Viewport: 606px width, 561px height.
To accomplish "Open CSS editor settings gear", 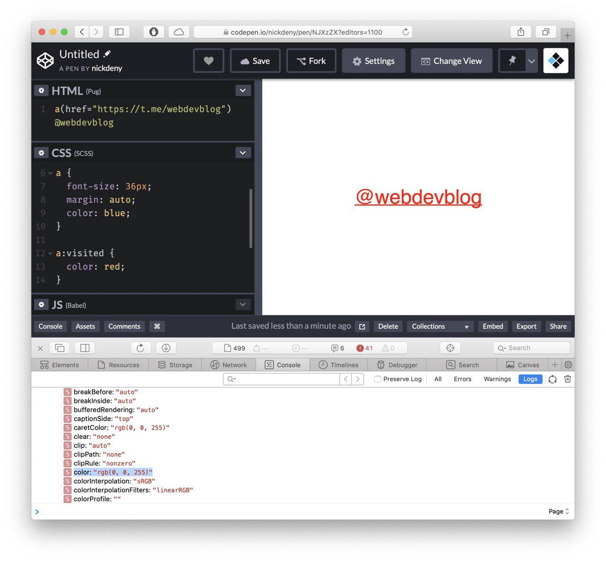I will tap(41, 153).
